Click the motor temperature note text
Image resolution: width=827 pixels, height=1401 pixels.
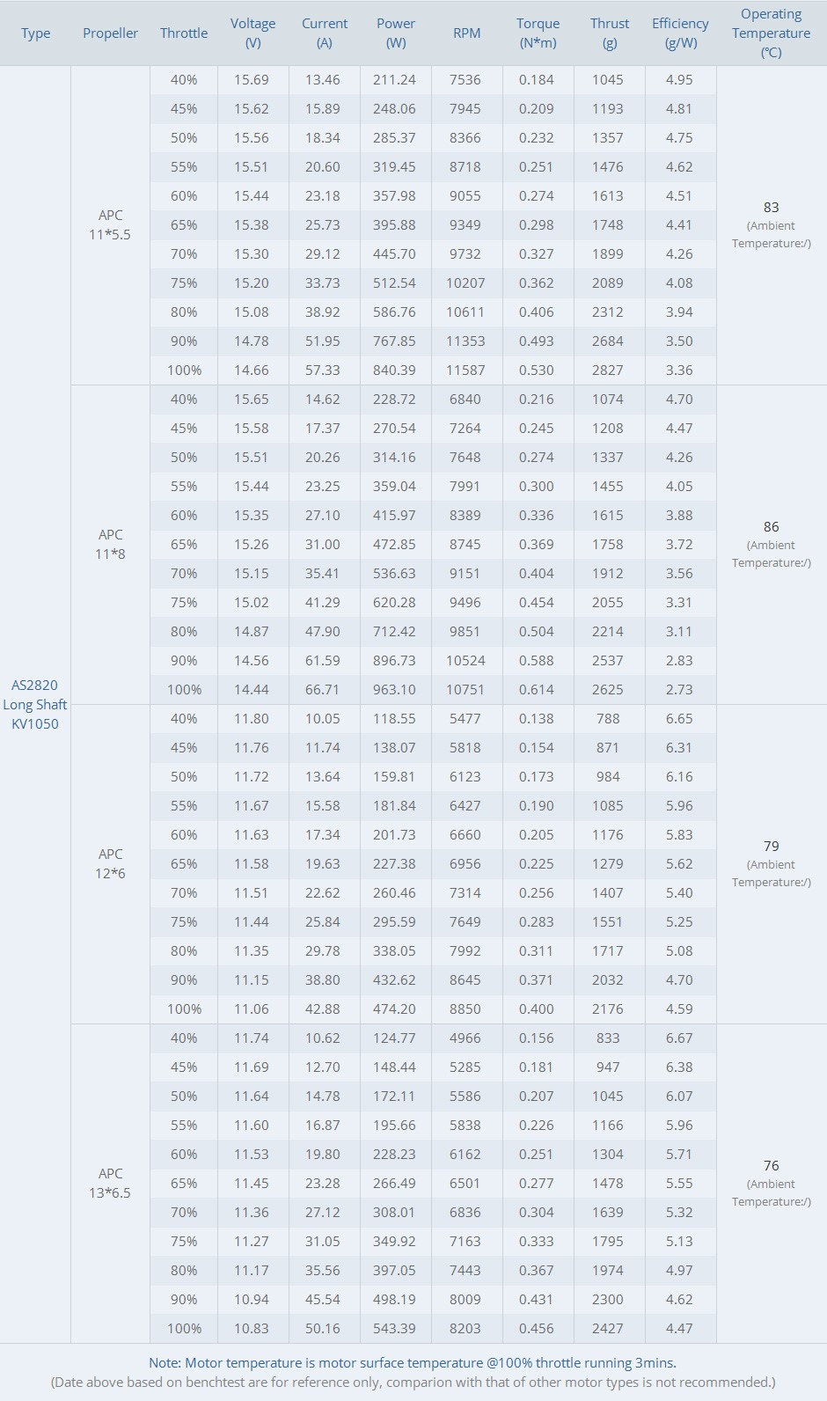click(x=413, y=1362)
